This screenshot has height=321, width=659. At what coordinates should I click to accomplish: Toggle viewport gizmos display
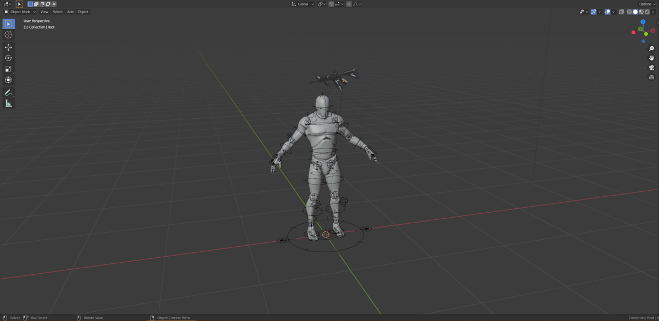click(594, 12)
